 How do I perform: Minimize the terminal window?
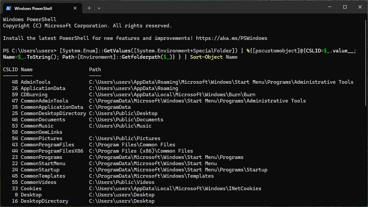coord(329,7)
